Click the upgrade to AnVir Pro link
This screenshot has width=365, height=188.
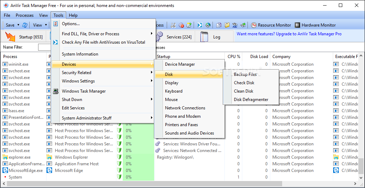point(289,34)
